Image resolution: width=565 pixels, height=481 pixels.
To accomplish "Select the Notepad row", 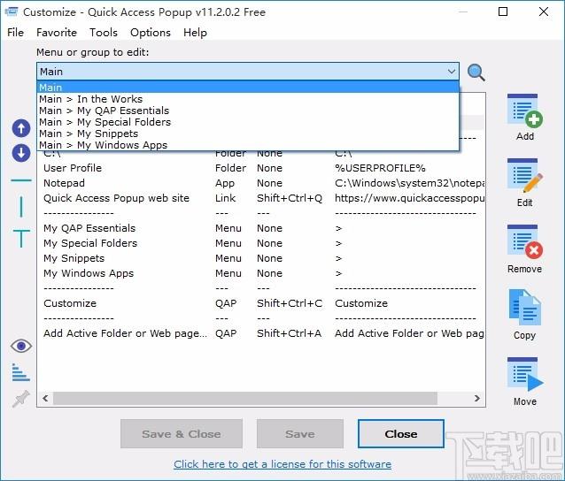I will coord(261,183).
